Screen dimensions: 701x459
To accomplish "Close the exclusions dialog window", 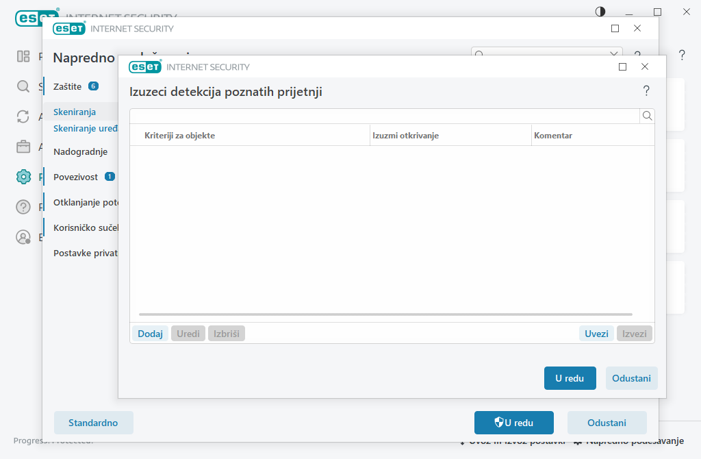I will point(645,66).
